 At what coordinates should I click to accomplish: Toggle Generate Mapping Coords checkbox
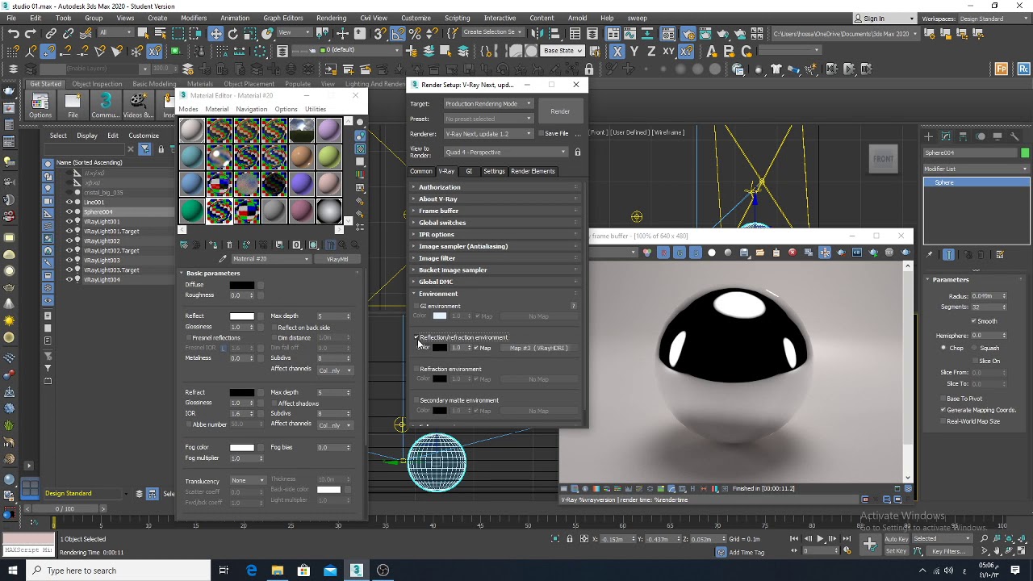943,410
